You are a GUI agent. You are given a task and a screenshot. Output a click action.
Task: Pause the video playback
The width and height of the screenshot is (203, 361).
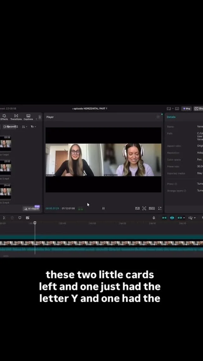pyautogui.click(x=103, y=208)
